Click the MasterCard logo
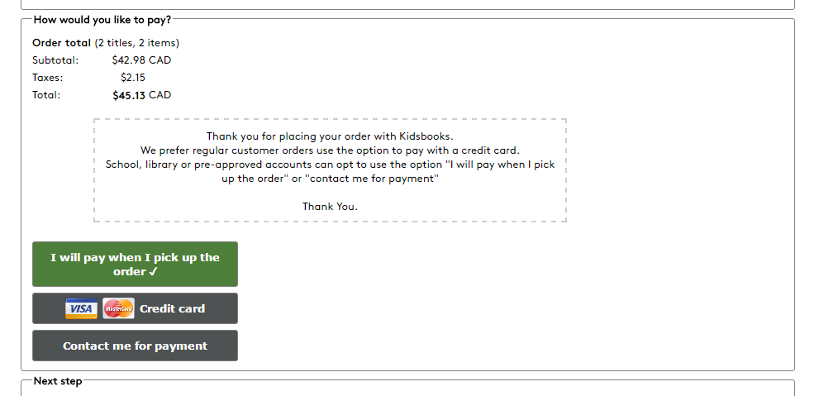Image resolution: width=838 pixels, height=396 pixels. pos(118,308)
